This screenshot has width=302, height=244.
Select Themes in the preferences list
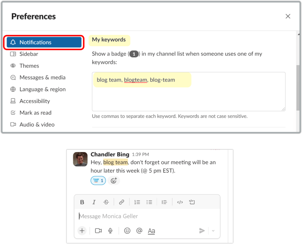(x=29, y=66)
